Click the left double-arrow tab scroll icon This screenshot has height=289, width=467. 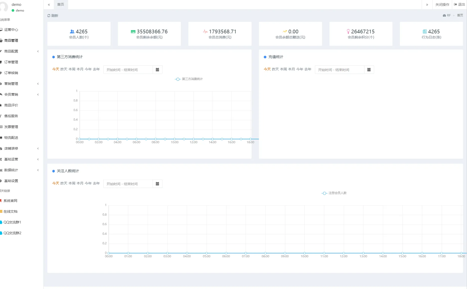(49, 5)
